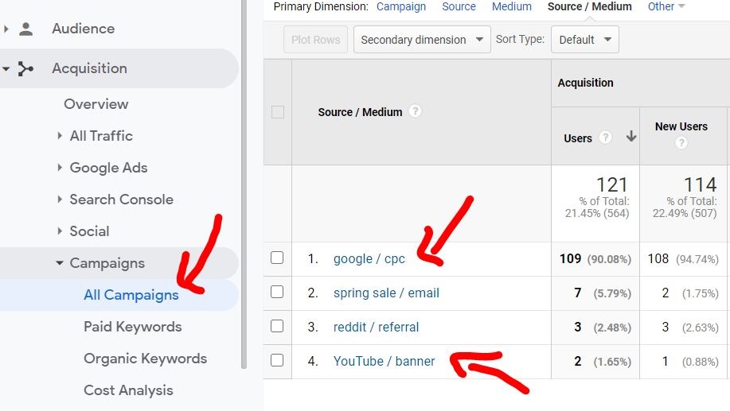Switch primary dimension to Campaign
The height and width of the screenshot is (411, 730).
pyautogui.click(x=401, y=6)
